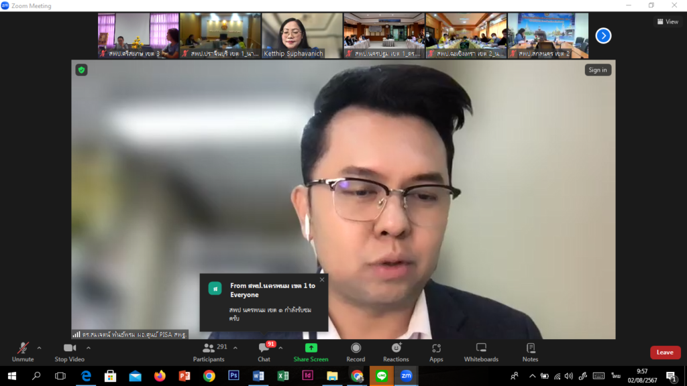The height and width of the screenshot is (386, 687).
Task: Open the Zoom Apps panel
Action: coord(436,352)
